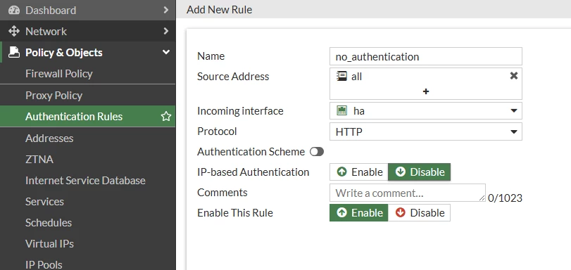Click the Dashboard gauge icon
The image size is (571, 270).
[x=14, y=10]
